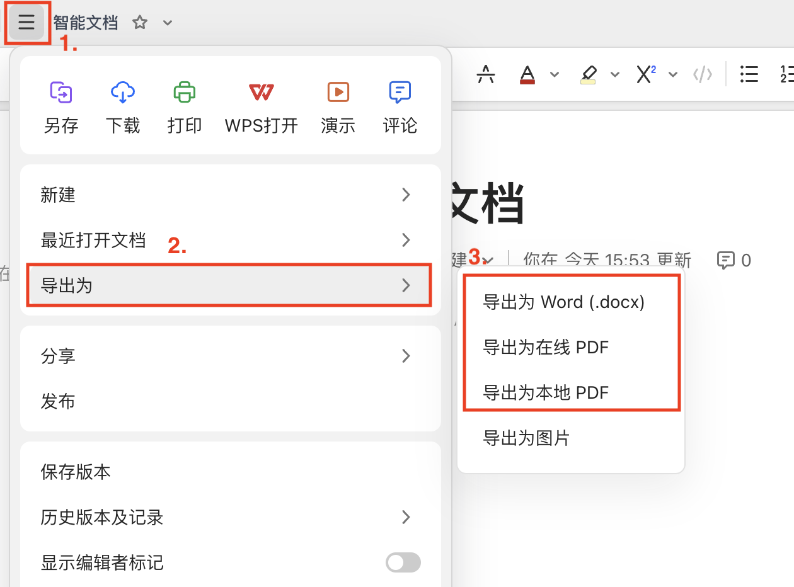Open 历史版本及记录 submenu

(230, 517)
